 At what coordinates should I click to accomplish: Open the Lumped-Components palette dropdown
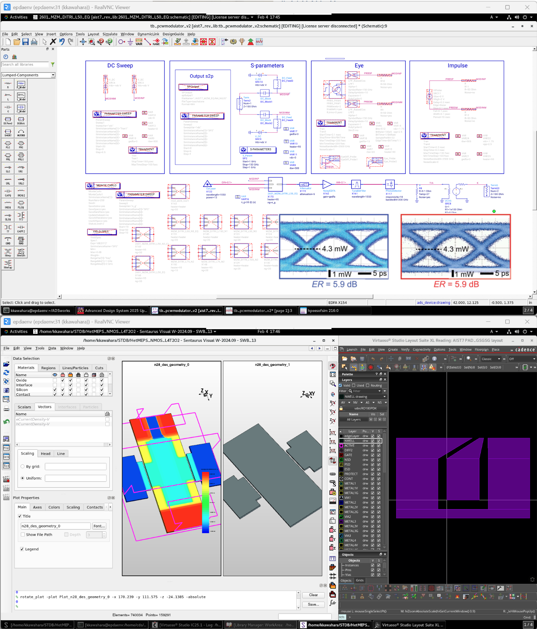pos(53,75)
